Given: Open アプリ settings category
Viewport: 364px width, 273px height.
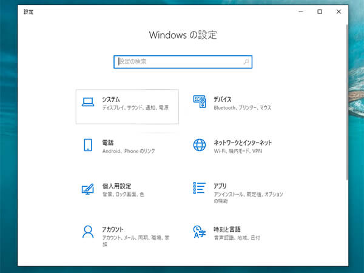Looking at the screenshot, I should click(x=238, y=194).
